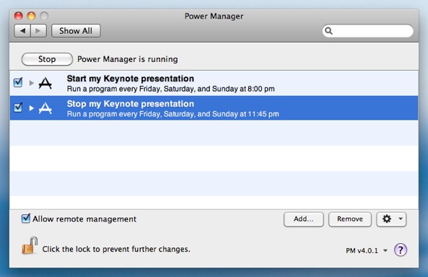Click the Add... button
The height and width of the screenshot is (277, 428).
tap(304, 219)
